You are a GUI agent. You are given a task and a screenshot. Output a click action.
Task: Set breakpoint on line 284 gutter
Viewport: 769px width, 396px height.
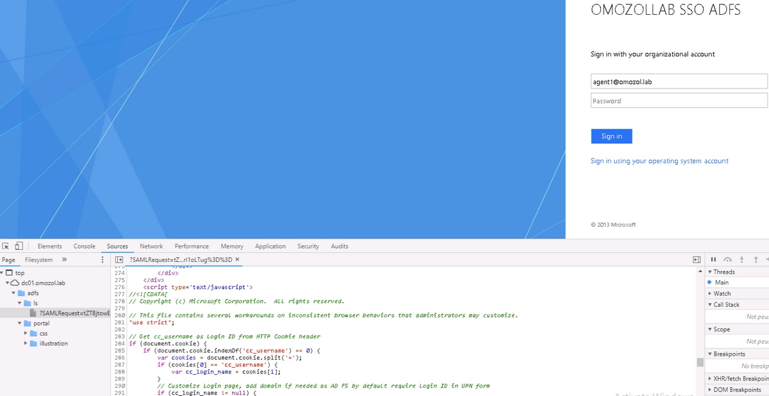119,343
